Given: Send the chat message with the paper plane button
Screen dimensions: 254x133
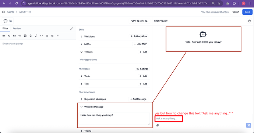Looking at the screenshot, I should point(248,125).
